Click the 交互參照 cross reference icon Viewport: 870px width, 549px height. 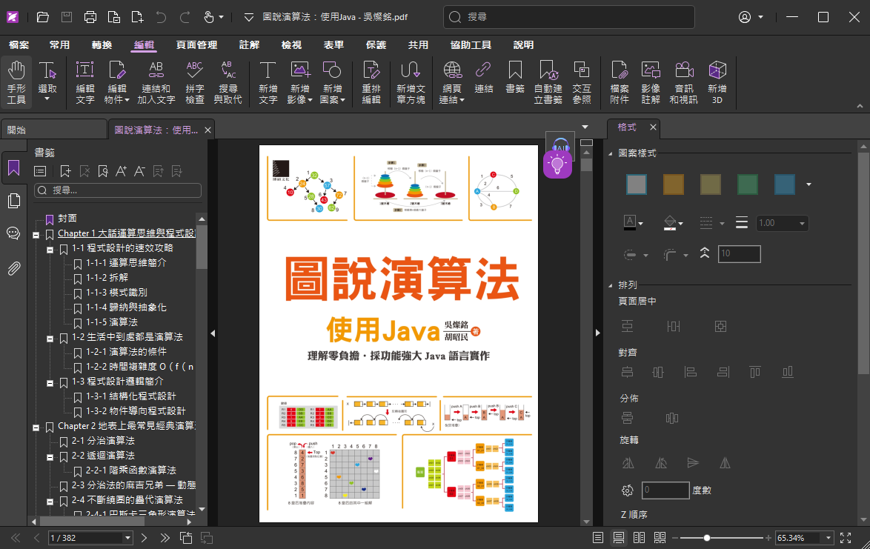[582, 81]
